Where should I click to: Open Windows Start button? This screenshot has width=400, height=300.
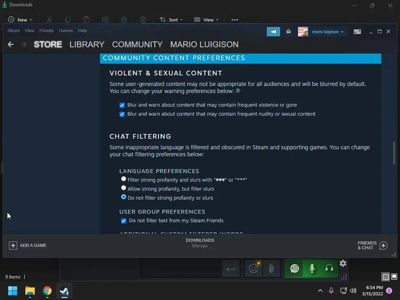pyautogui.click(x=12, y=291)
